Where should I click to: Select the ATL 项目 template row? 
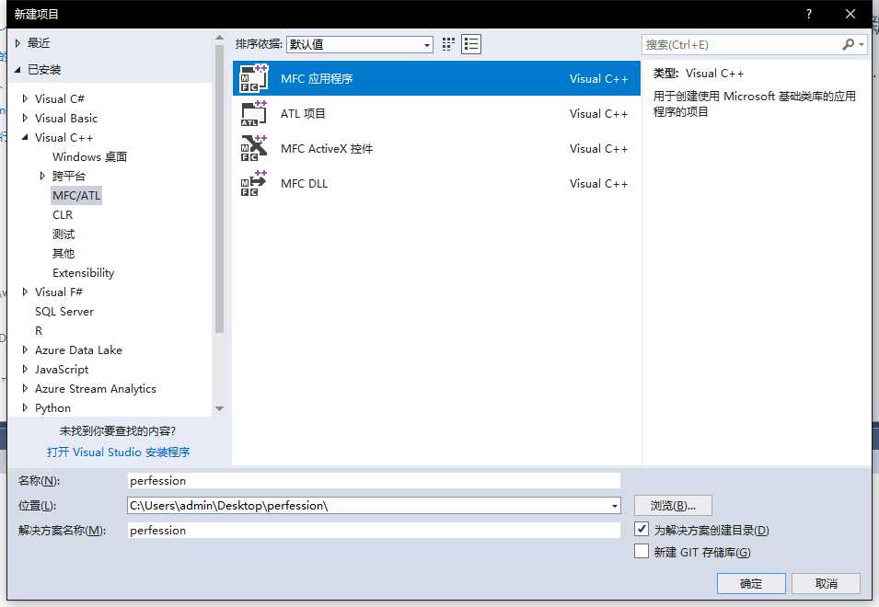pos(436,114)
